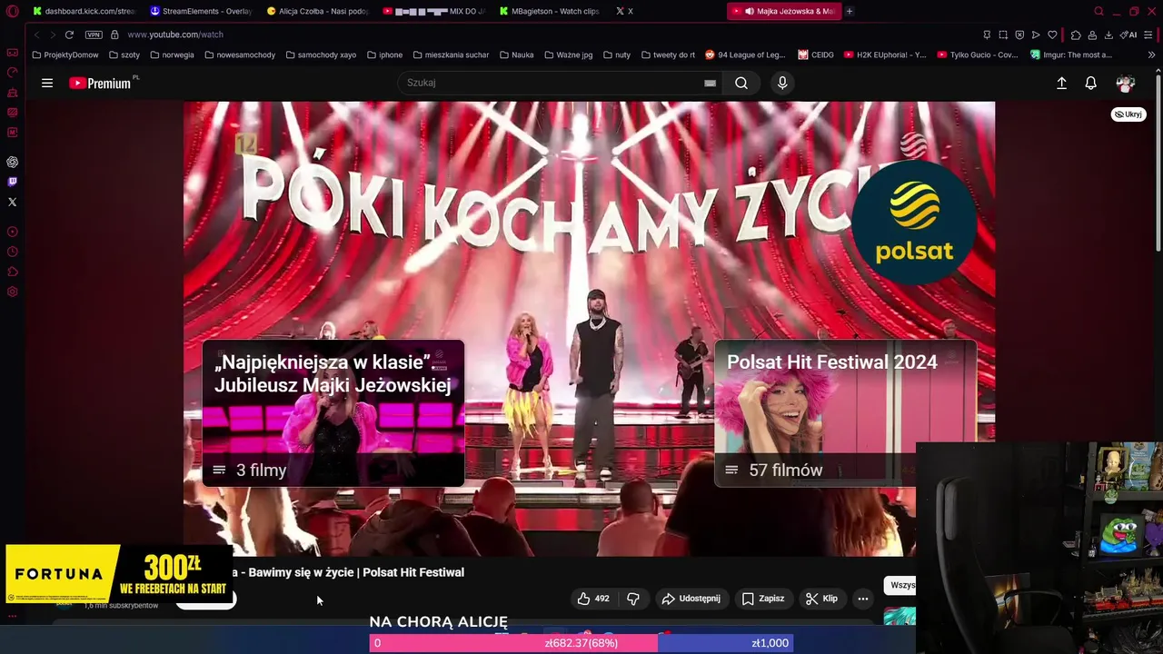Image resolution: width=1163 pixels, height=654 pixels.
Task: Open the ProjektyDomow bookmarks folder
Action: pyautogui.click(x=65, y=54)
